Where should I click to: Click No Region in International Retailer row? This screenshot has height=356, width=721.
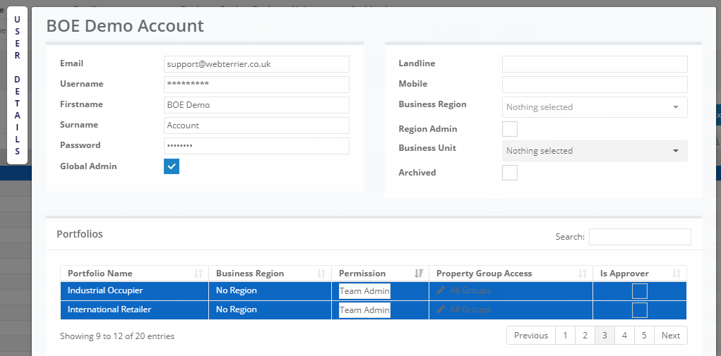(237, 309)
